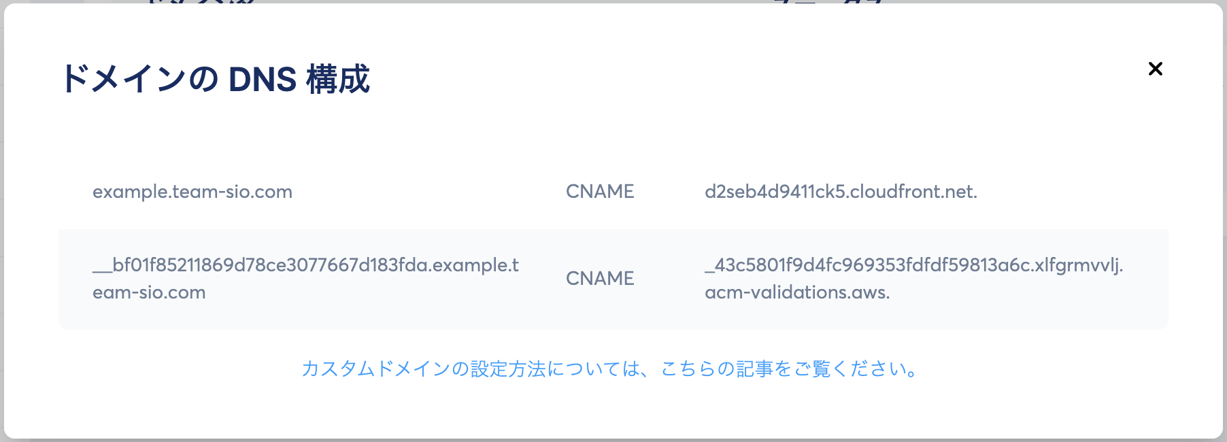Click the DNS word in the heading
The width and height of the screenshot is (1227, 442).
(263, 80)
